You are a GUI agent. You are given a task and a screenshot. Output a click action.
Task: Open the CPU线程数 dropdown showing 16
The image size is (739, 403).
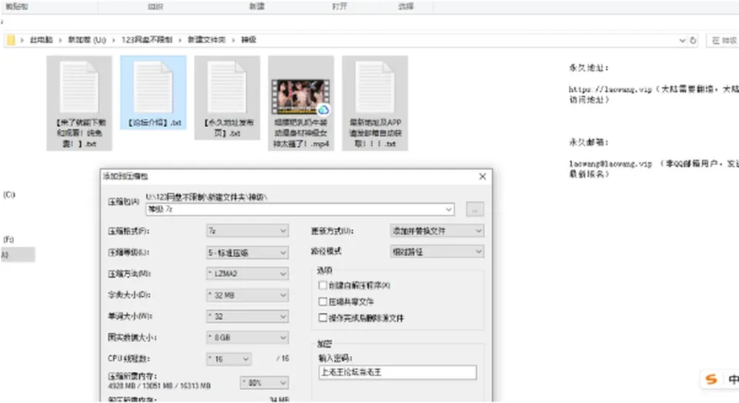click(x=229, y=358)
